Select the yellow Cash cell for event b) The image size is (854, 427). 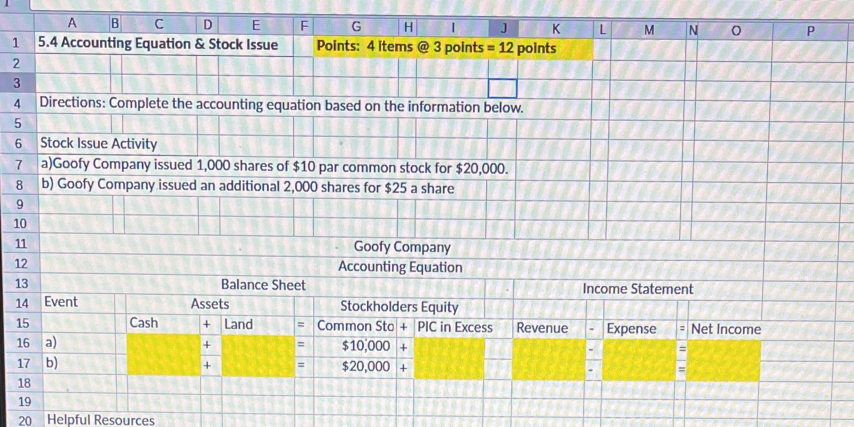click(164, 365)
